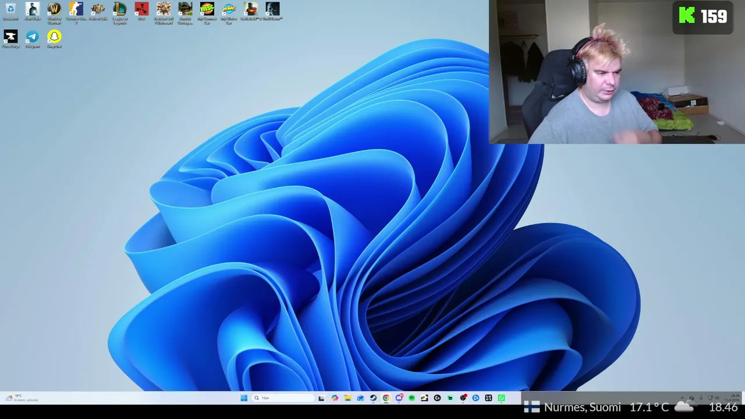Select the Counter-Strike 2 desktop shortcut
Viewport: 745px width, 419px height.
pos(76,13)
